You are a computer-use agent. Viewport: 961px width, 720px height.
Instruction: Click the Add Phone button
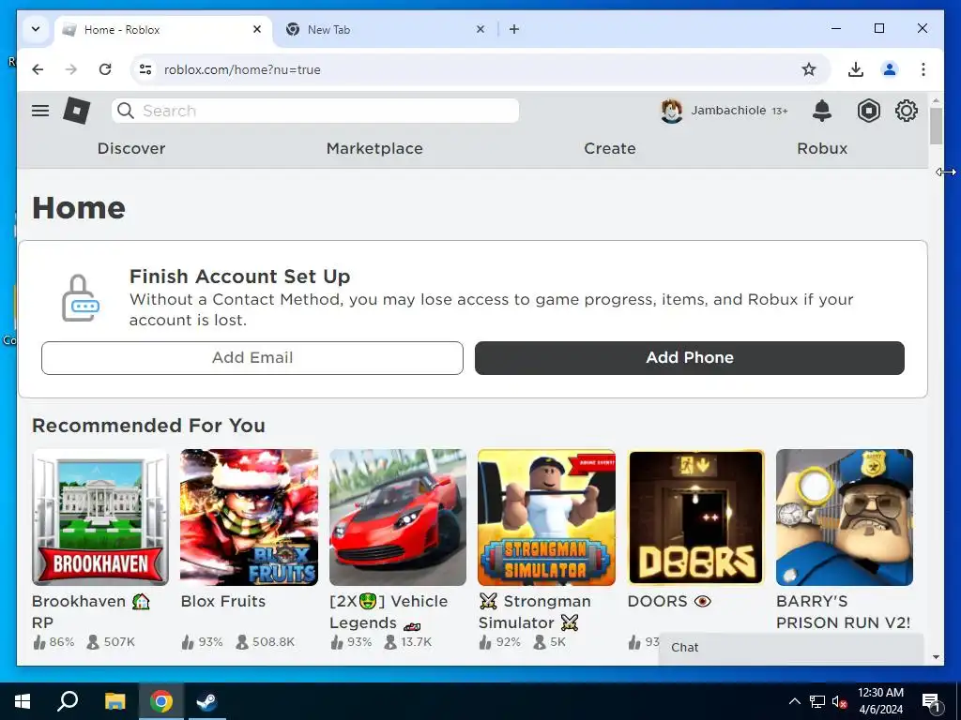tap(690, 358)
